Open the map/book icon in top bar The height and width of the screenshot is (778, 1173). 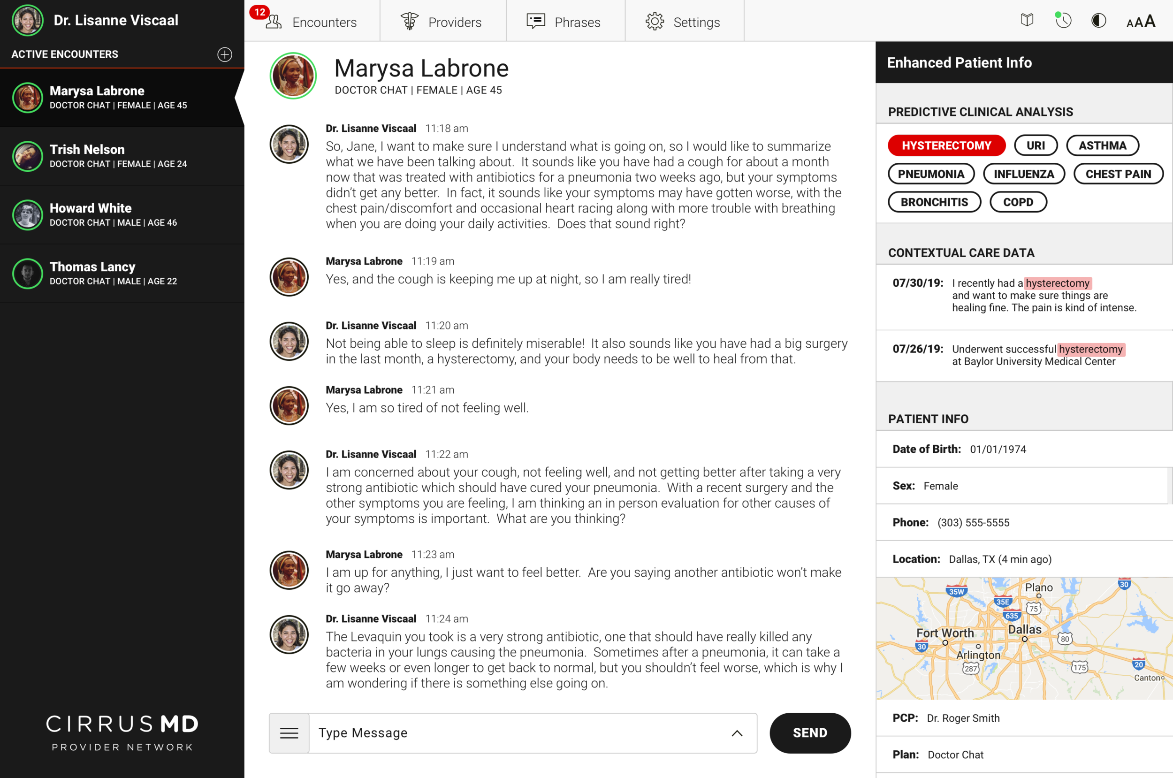click(1027, 20)
